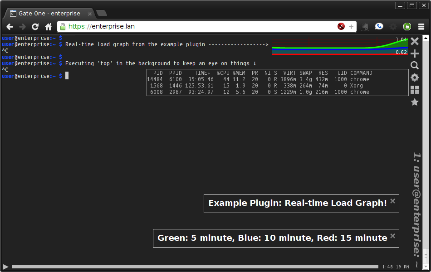431x272 pixels.
Task: Open a new terminal with plus icon
Action: pos(415,53)
